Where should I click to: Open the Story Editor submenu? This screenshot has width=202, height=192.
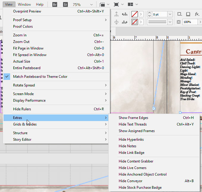tap(56, 140)
